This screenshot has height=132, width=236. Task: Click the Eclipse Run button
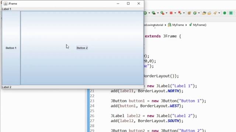pos(145,13)
